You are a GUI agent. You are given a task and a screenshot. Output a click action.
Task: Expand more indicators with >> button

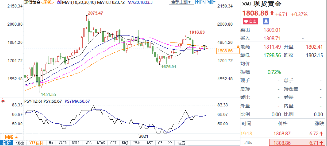click(170, 143)
